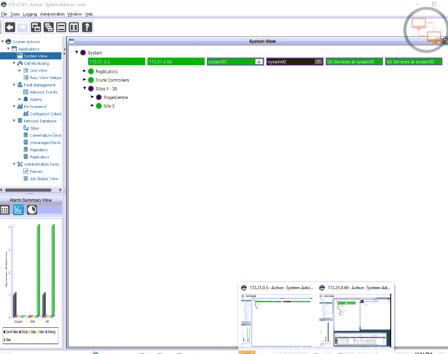Viewport: 448px width, 354px height.
Task: Click the System View window title icon
Action: pos(71,41)
